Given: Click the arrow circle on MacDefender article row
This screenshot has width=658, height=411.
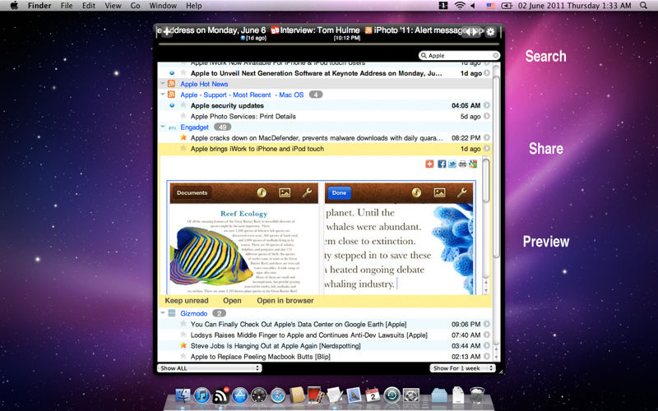Looking at the screenshot, I should click(487, 137).
